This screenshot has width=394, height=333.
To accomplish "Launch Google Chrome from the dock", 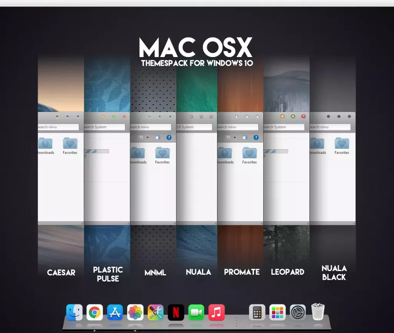I will (x=95, y=312).
